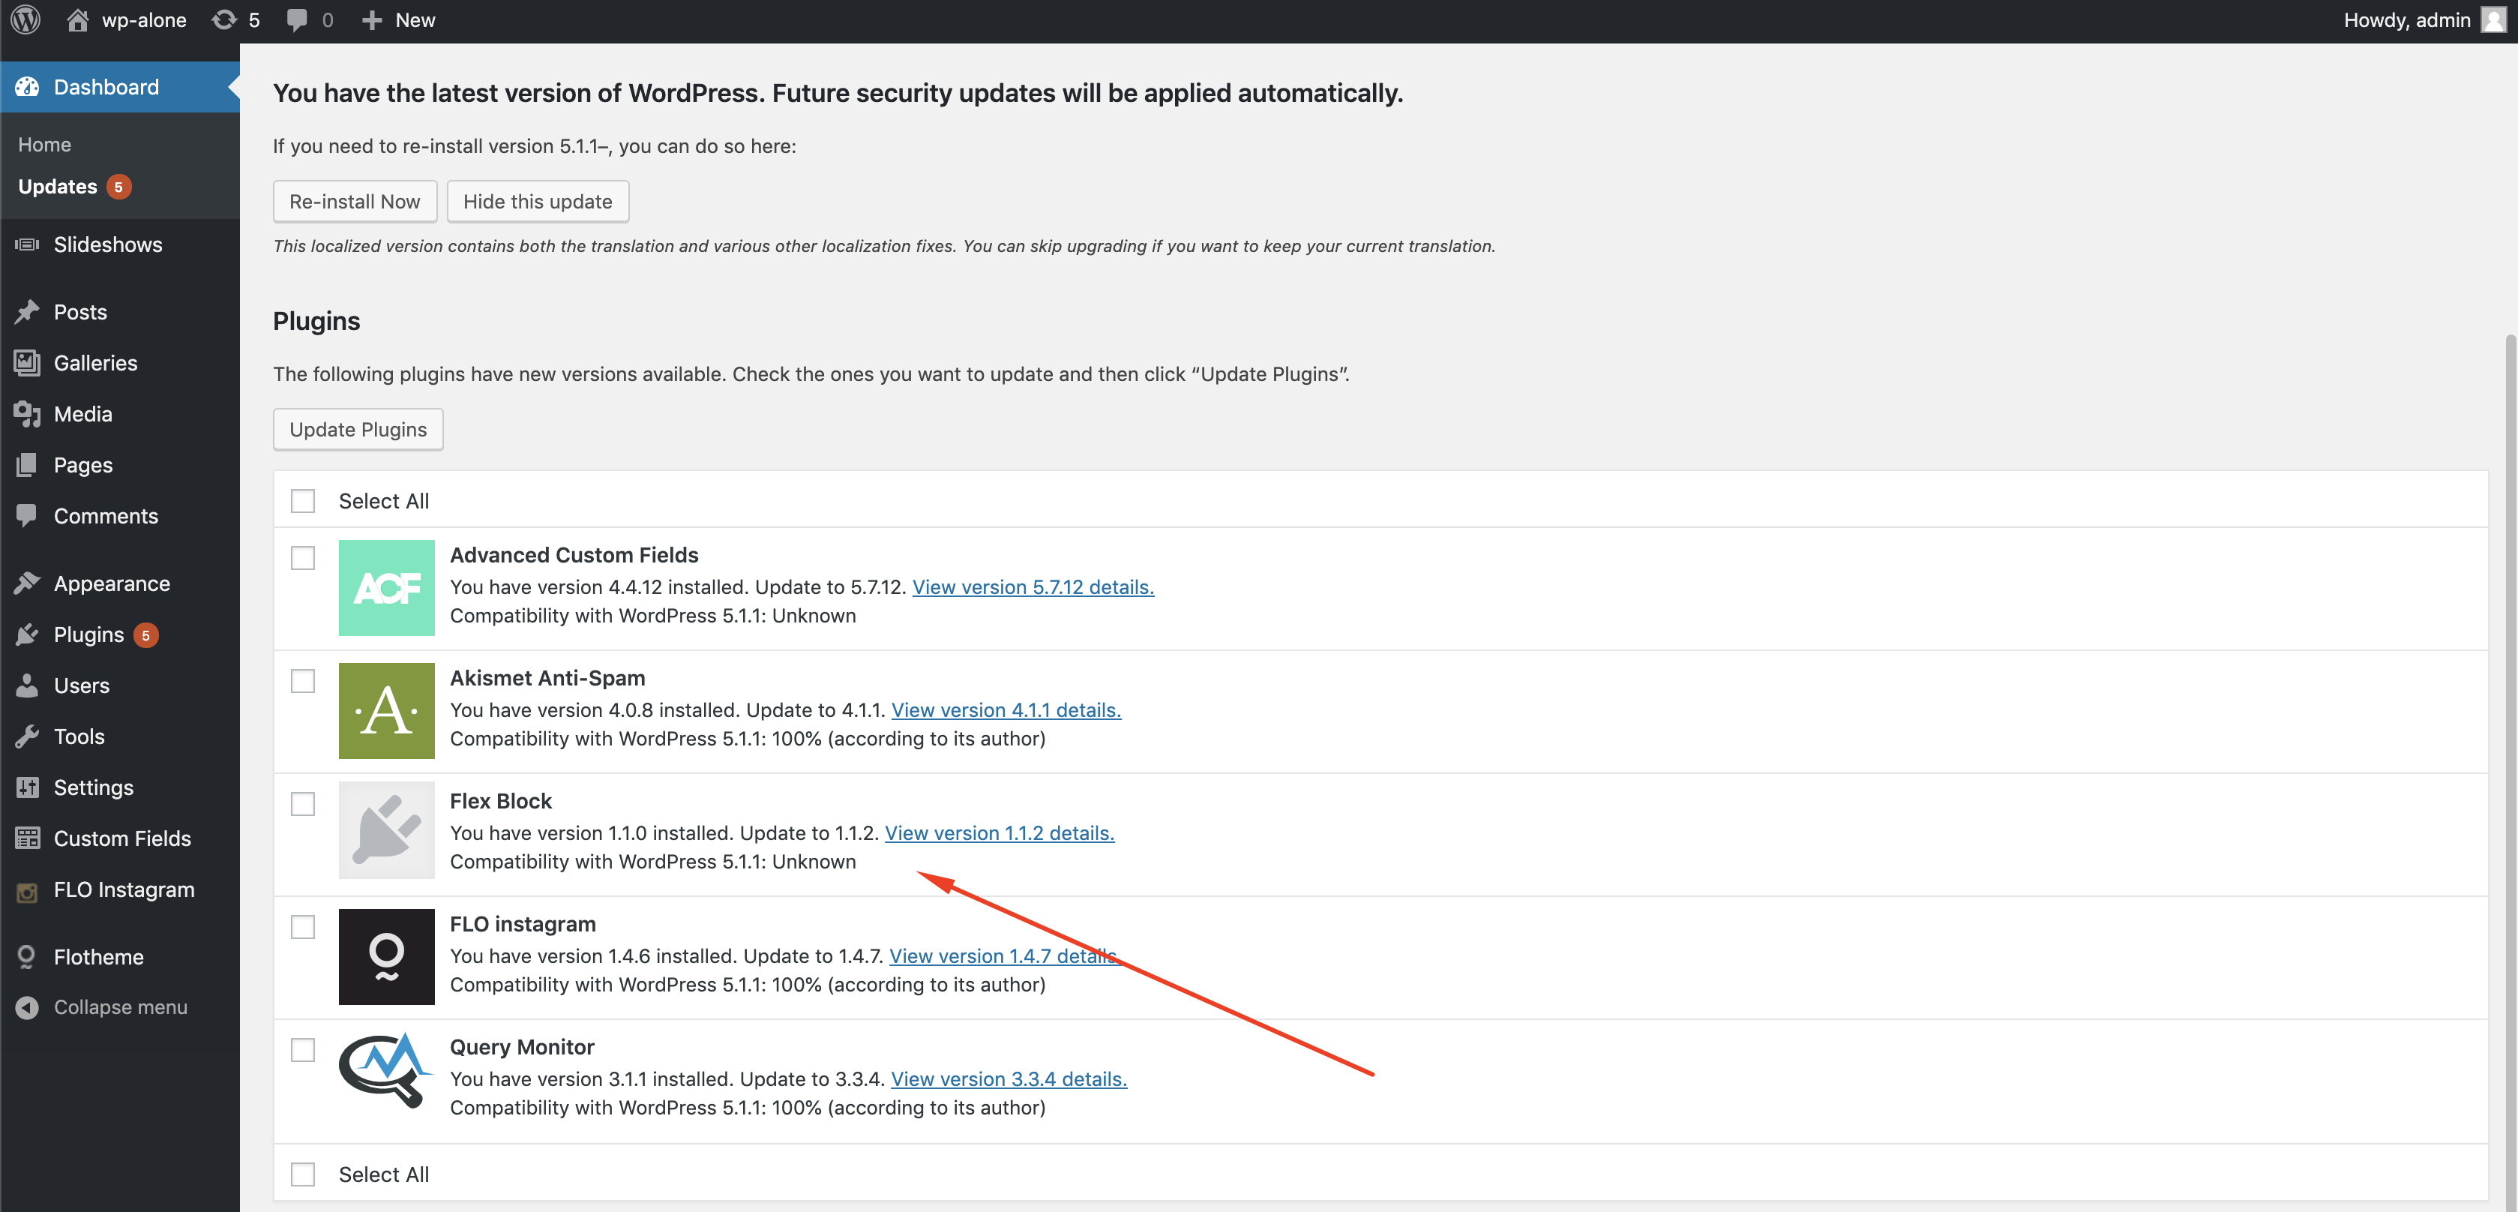
Task: Click the wp-alone home icon
Action: click(78, 19)
